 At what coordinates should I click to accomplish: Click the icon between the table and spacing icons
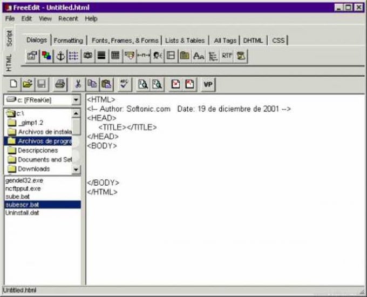click(130, 56)
